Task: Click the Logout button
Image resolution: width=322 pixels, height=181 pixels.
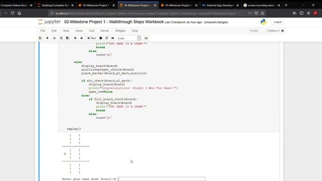Action: click(277, 22)
